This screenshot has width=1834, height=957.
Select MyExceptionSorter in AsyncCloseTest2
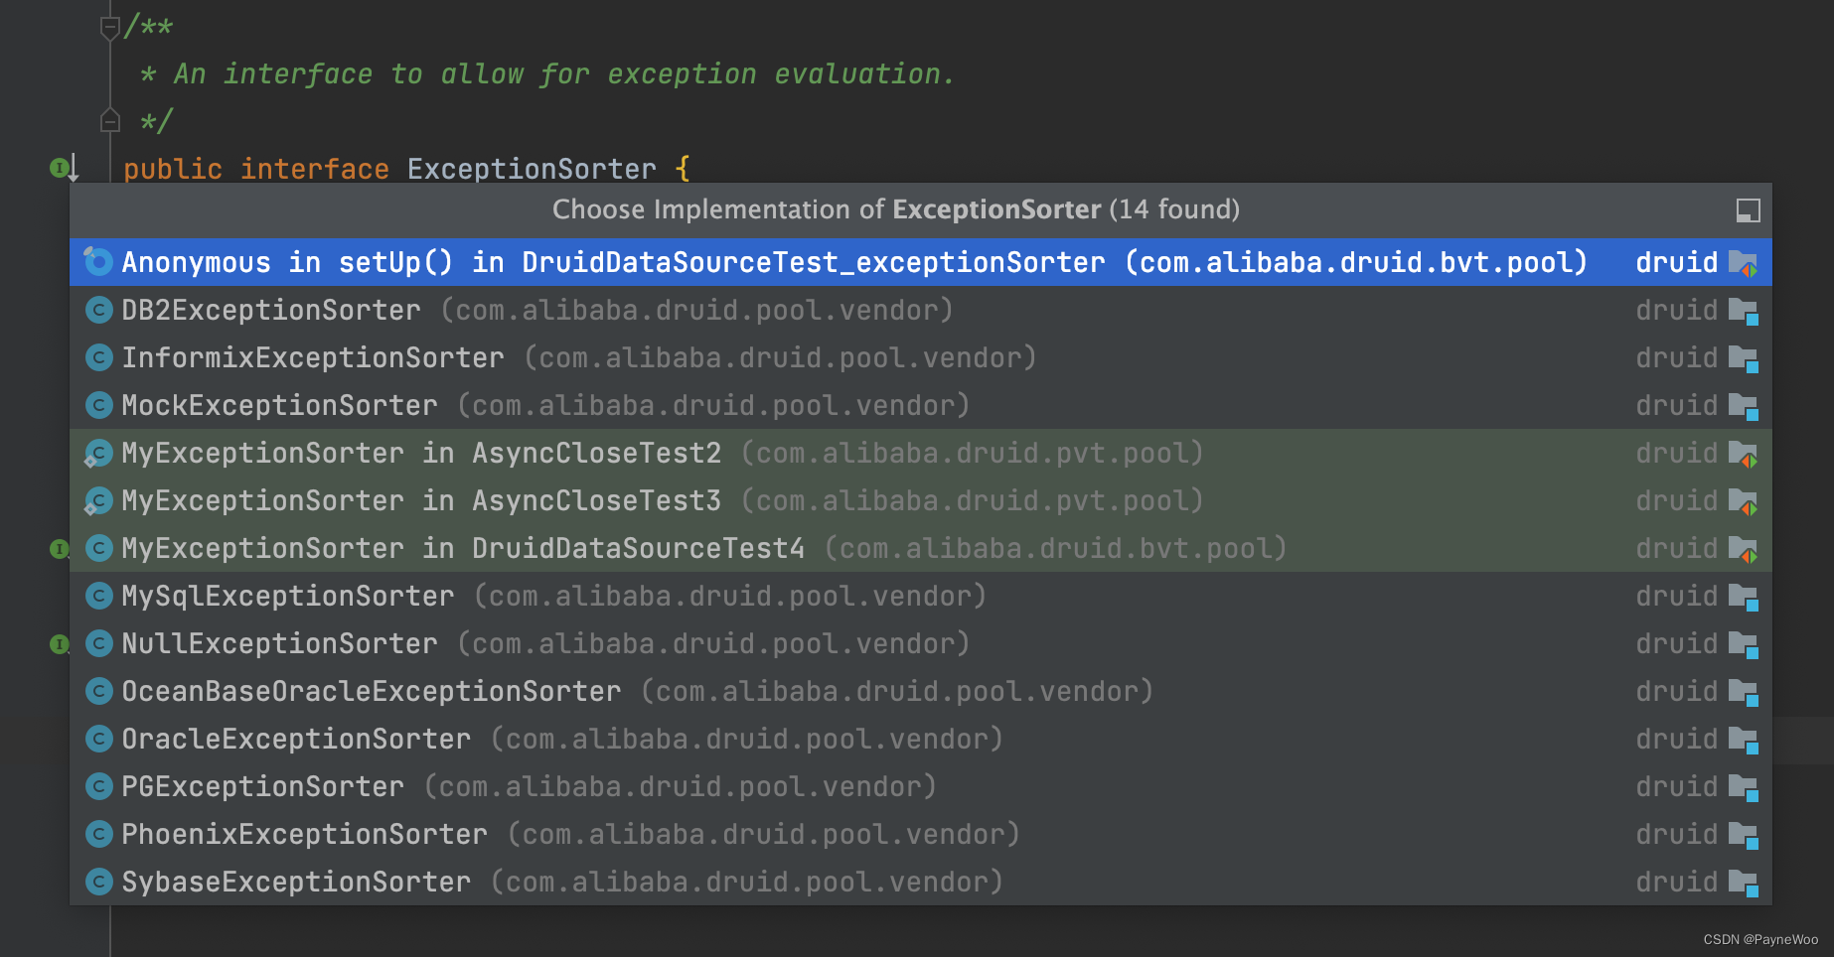(920, 453)
